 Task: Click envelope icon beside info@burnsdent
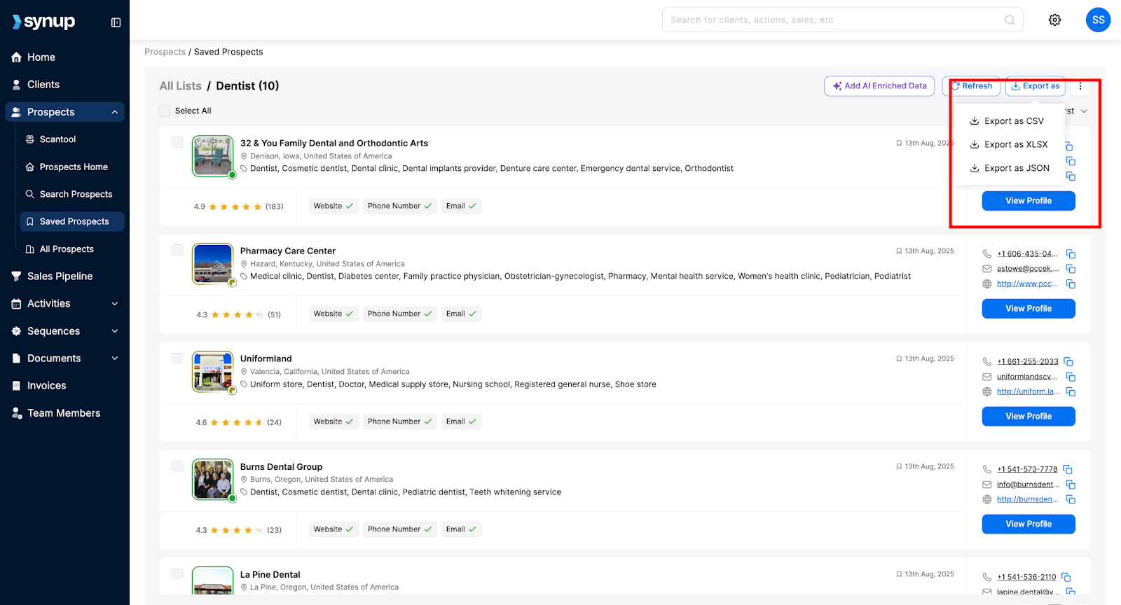986,485
